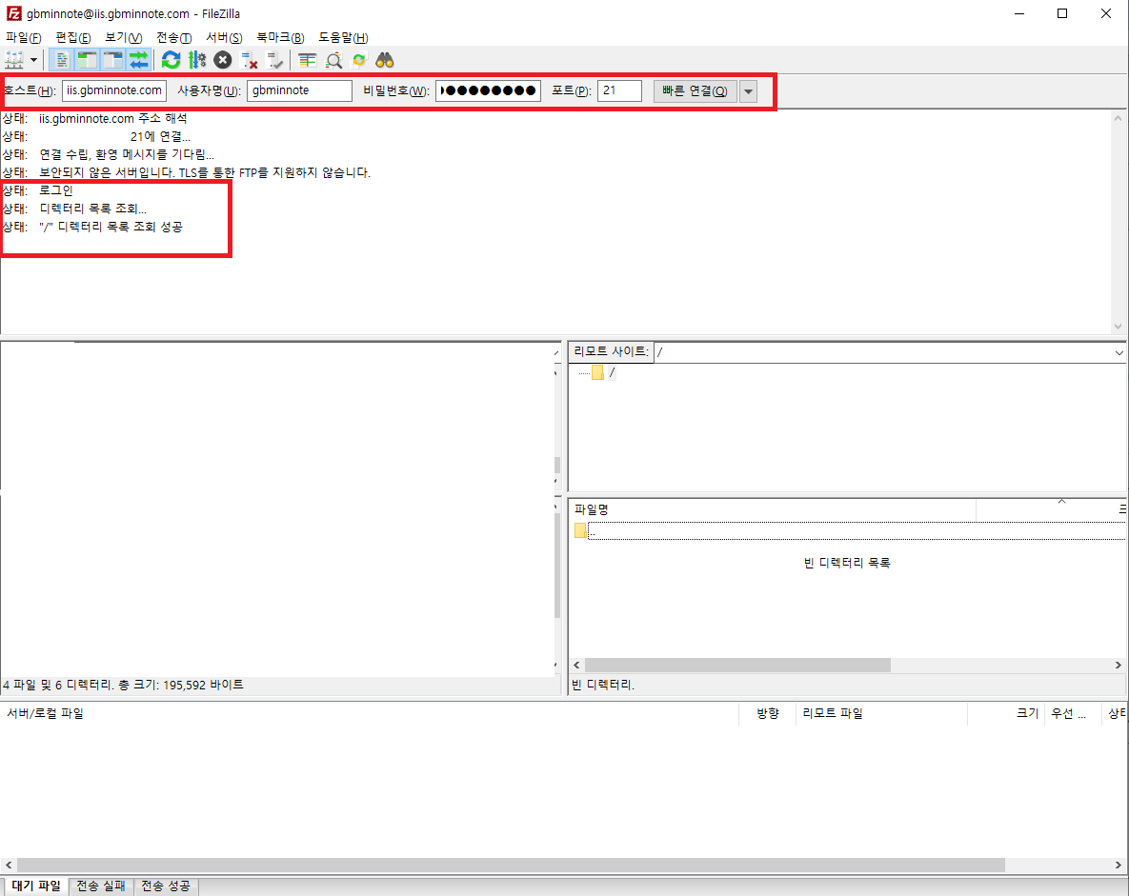Click local status '4 파일 및 6 디렉터리'

123,686
